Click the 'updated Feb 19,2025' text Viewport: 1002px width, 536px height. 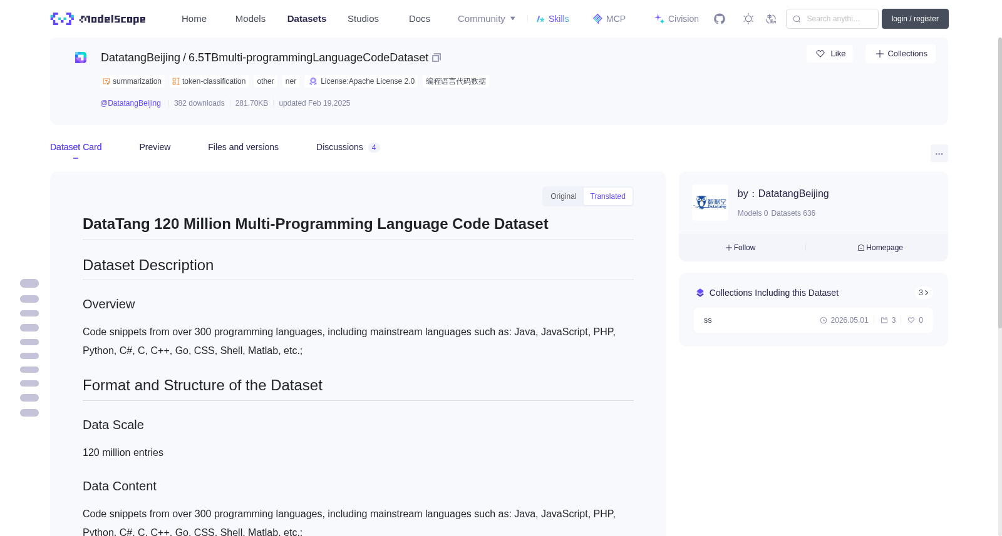(314, 103)
